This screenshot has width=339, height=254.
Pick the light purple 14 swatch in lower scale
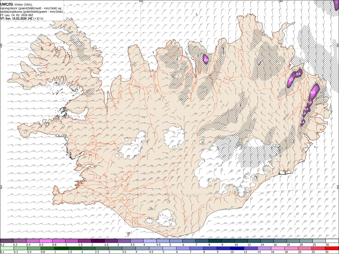point(264,248)
